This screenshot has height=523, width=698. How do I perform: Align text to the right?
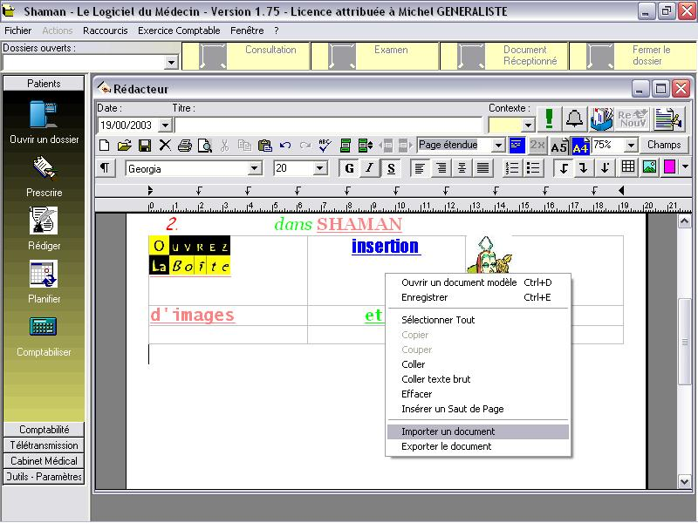pyautogui.click(x=441, y=168)
